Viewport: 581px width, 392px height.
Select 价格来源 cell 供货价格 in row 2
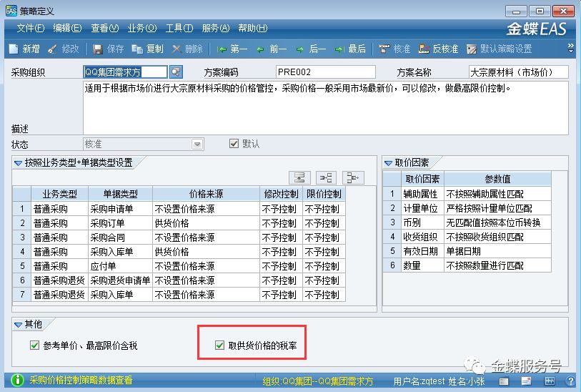[x=206, y=223]
